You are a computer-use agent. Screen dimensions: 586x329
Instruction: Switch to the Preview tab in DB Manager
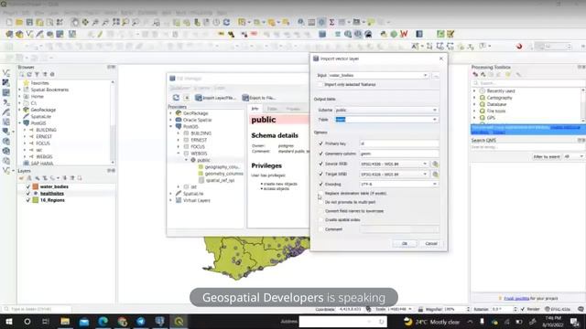[x=293, y=109]
